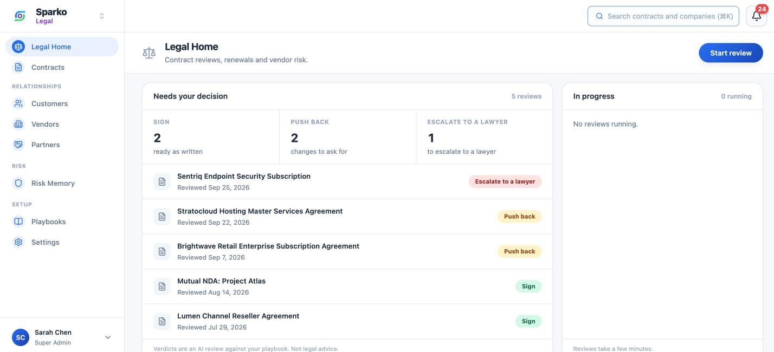This screenshot has height=352, width=774.
Task: Click 'Reviewed Aug 14, 2026' date text
Action: tap(213, 292)
